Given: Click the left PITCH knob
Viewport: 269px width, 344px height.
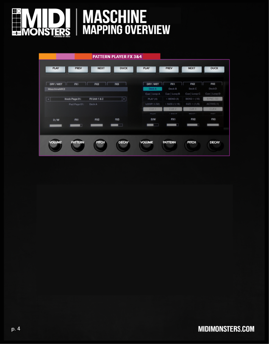Looking at the screenshot, I should click(100, 145).
